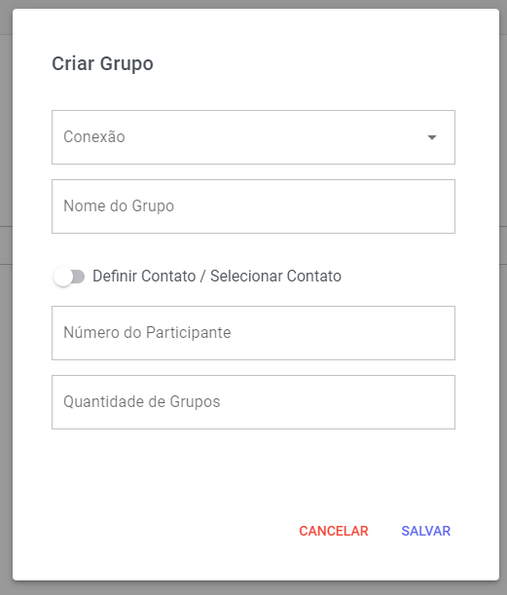The height and width of the screenshot is (595, 507).
Task: Save the group with SALVAR
Action: point(426,531)
